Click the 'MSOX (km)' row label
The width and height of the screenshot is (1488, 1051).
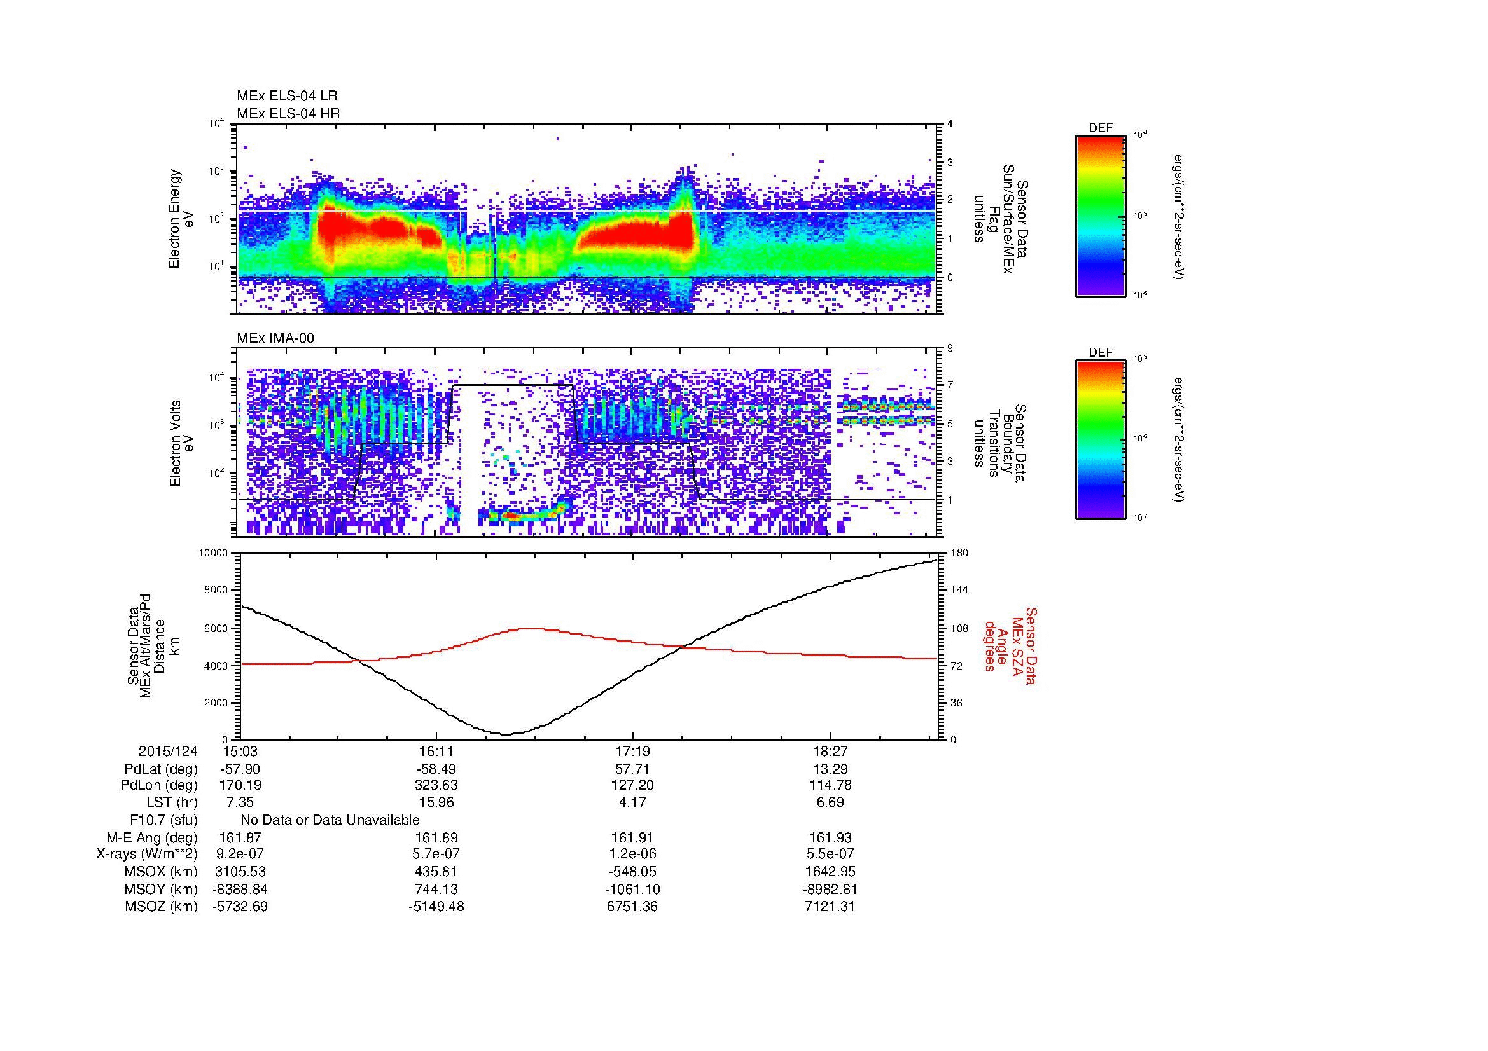tap(162, 872)
